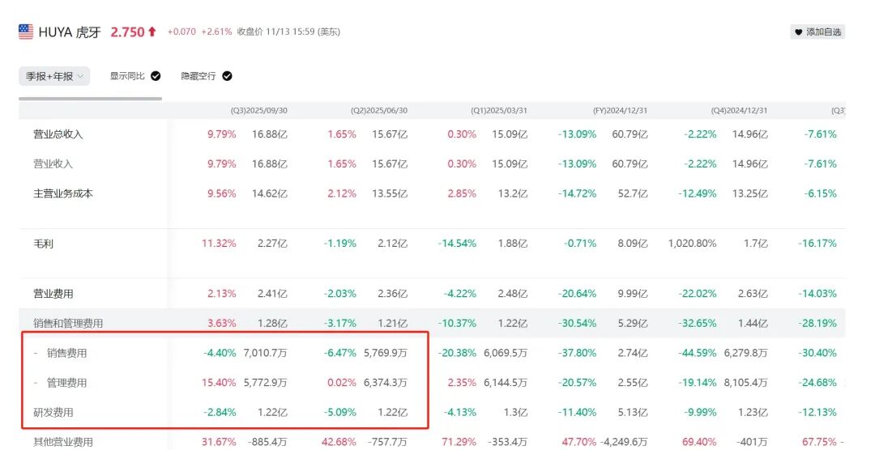Viewport: 875px width, 450px height.
Task: Click the 其他营业费用 row label
Action: click(63, 442)
